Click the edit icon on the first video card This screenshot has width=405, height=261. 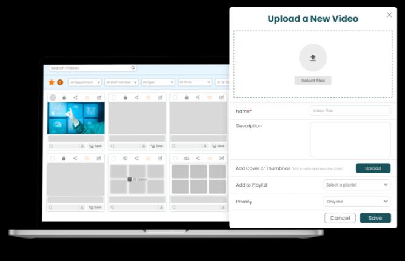(99, 97)
